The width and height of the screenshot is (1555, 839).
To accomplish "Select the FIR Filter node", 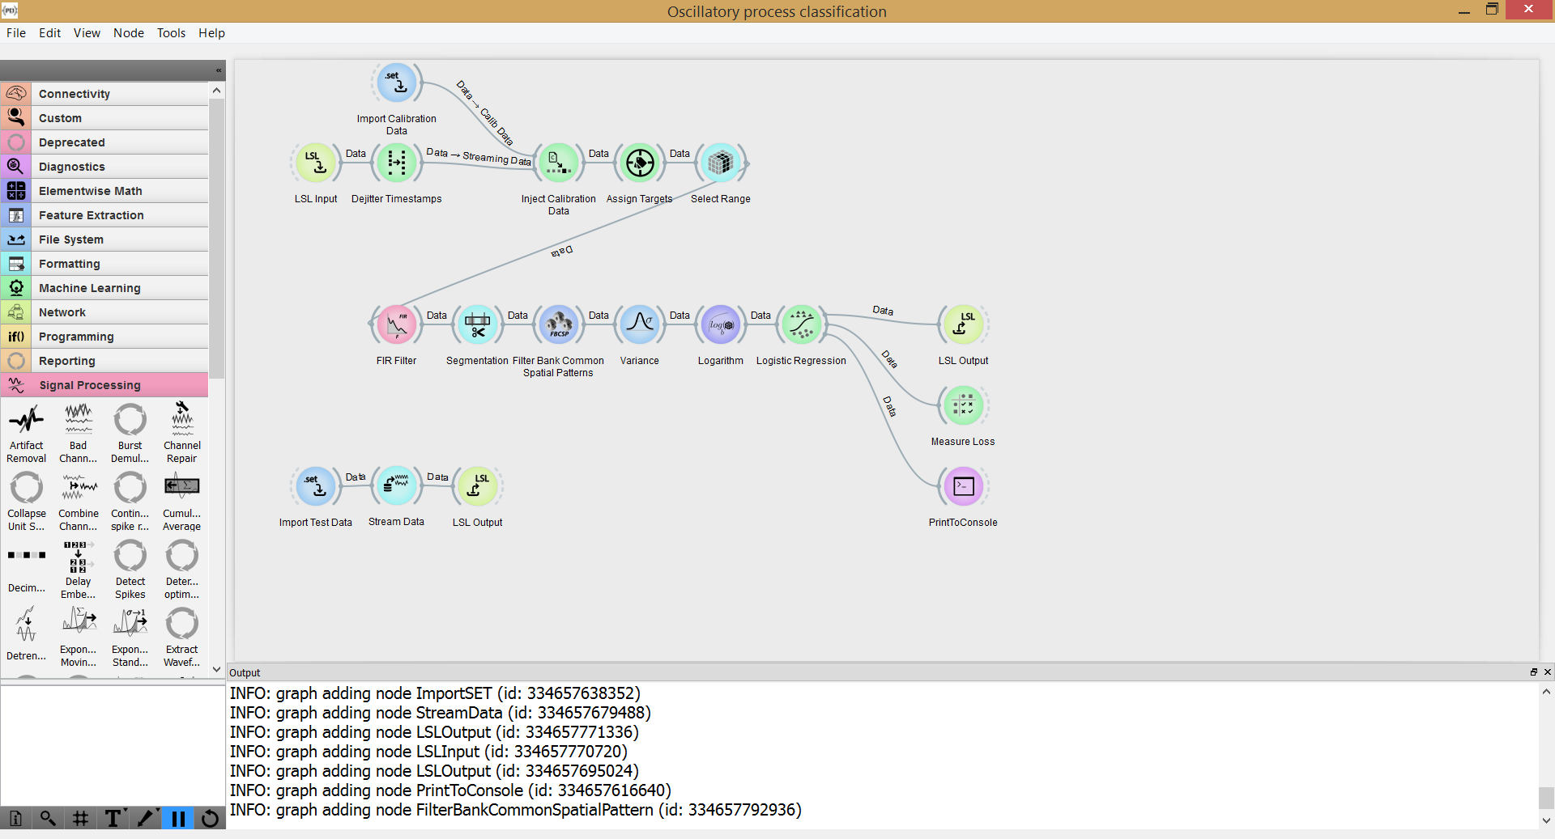I will [397, 324].
